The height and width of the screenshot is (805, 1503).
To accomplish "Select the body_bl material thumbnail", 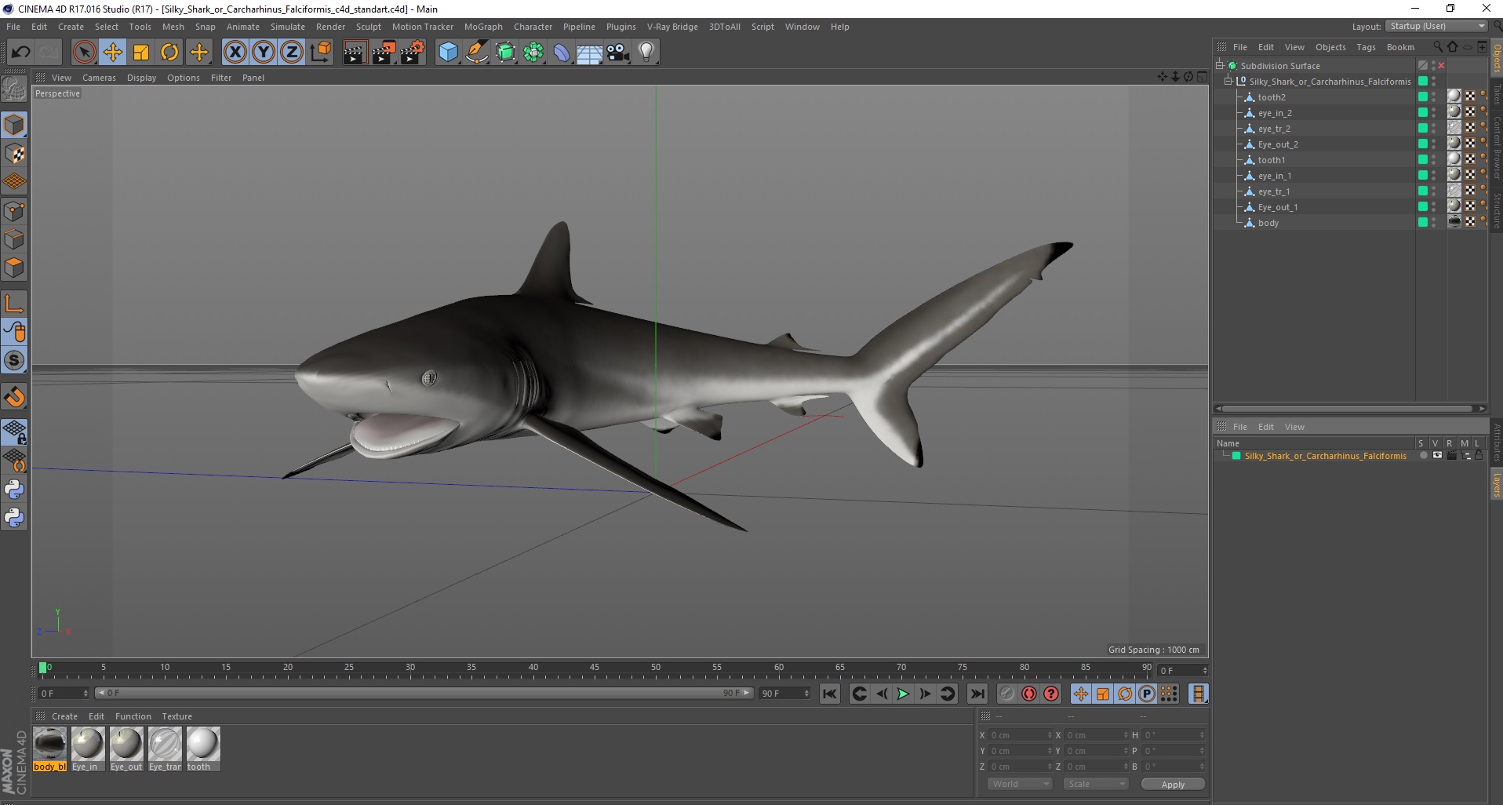I will 49,744.
